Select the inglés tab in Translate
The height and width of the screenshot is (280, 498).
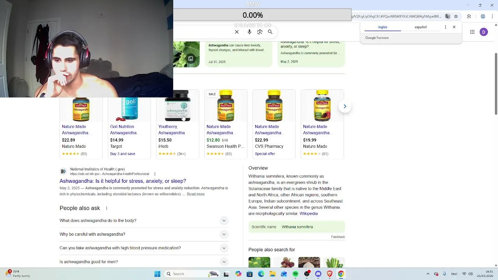[x=383, y=27]
